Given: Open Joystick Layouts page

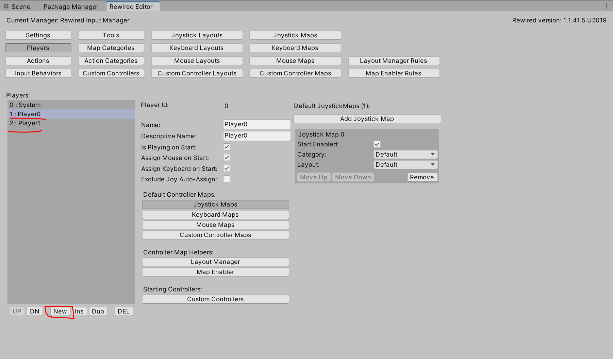Looking at the screenshot, I should coord(197,35).
